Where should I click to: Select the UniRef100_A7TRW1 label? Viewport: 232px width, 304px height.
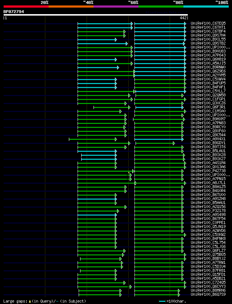pos(208,262)
